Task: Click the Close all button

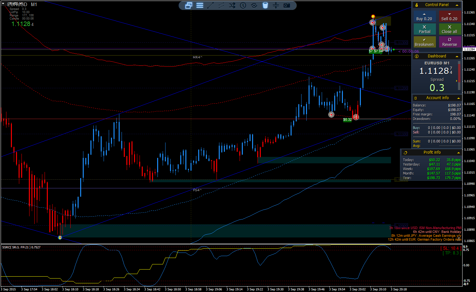Action: (x=450, y=30)
